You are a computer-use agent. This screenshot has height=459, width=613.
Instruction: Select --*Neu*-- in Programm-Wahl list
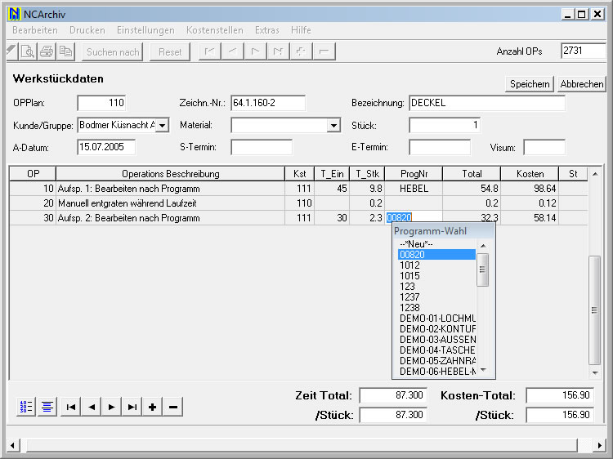436,244
